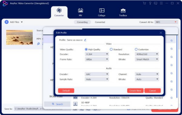Image resolution: width=182 pixels, height=115 pixels.
Task: Open the Sample Rate Auto dropdown
Action: [97, 79]
